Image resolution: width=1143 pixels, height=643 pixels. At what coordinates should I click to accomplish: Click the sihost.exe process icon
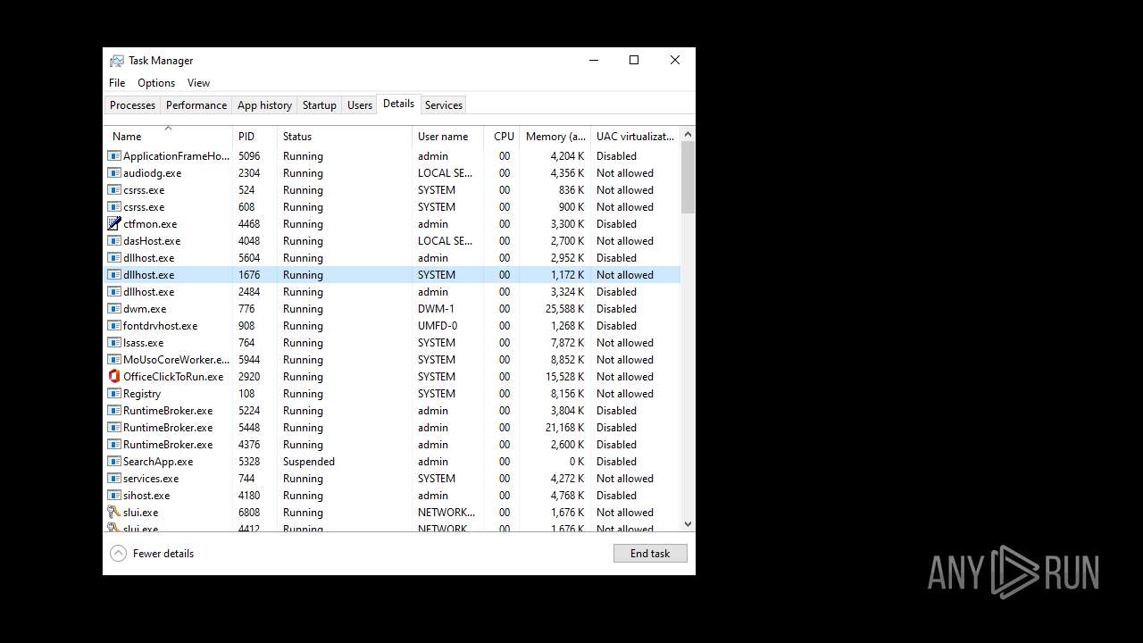(x=114, y=496)
